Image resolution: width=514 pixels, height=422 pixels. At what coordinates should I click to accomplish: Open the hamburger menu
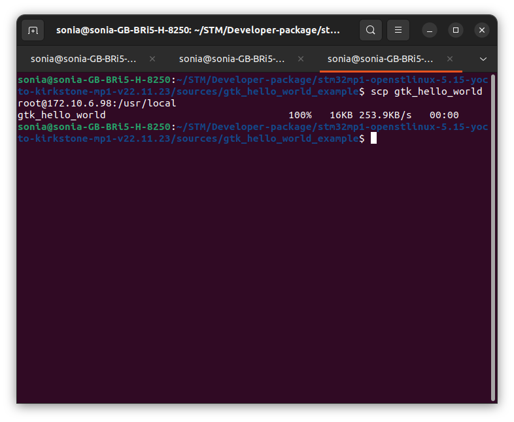tap(398, 30)
